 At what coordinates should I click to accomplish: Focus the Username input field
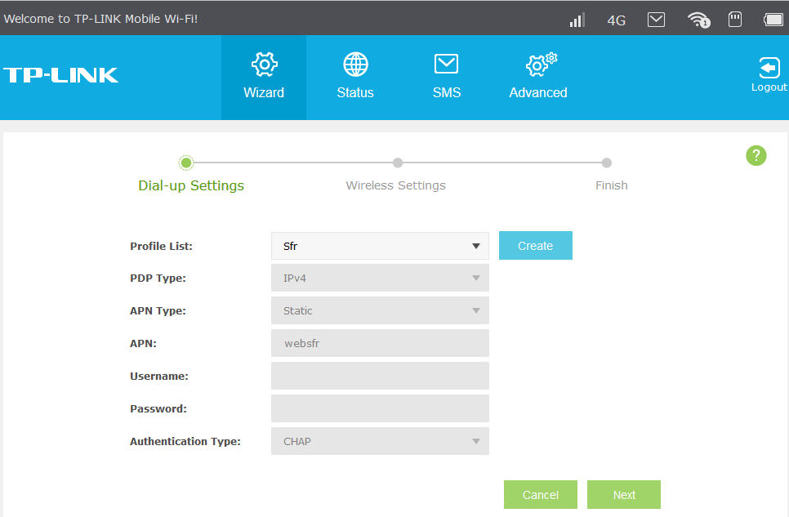coord(380,376)
